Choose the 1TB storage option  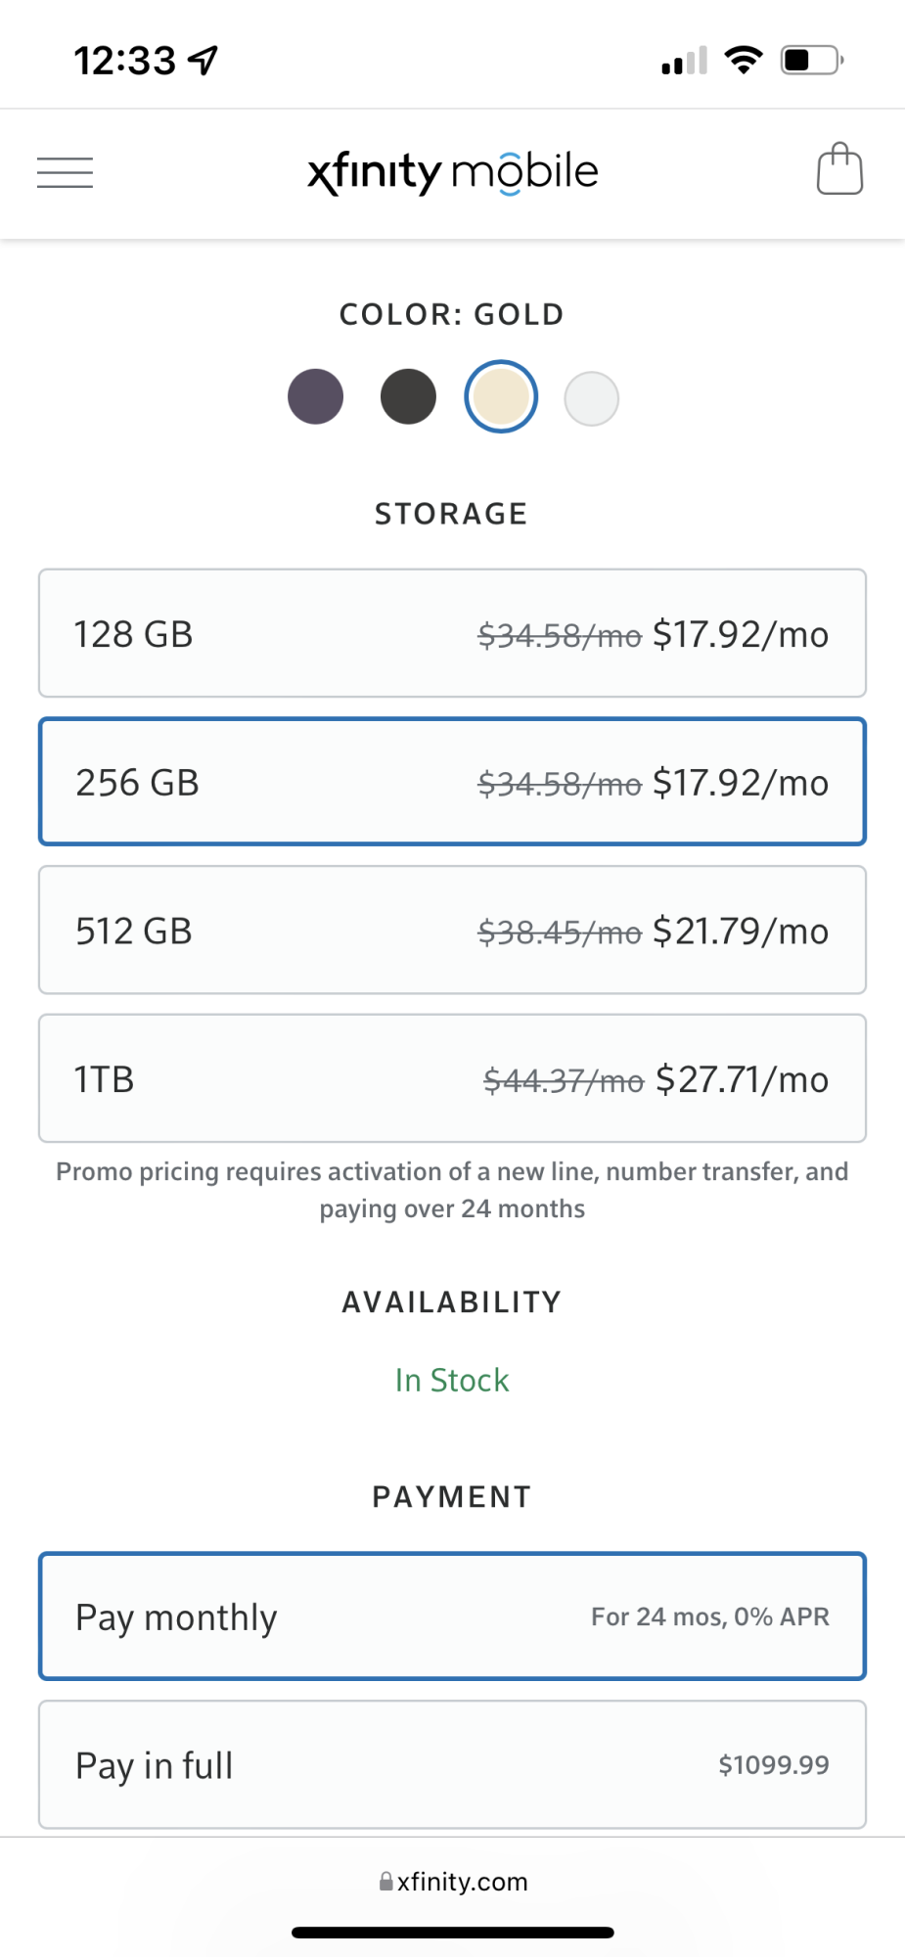click(x=452, y=1078)
